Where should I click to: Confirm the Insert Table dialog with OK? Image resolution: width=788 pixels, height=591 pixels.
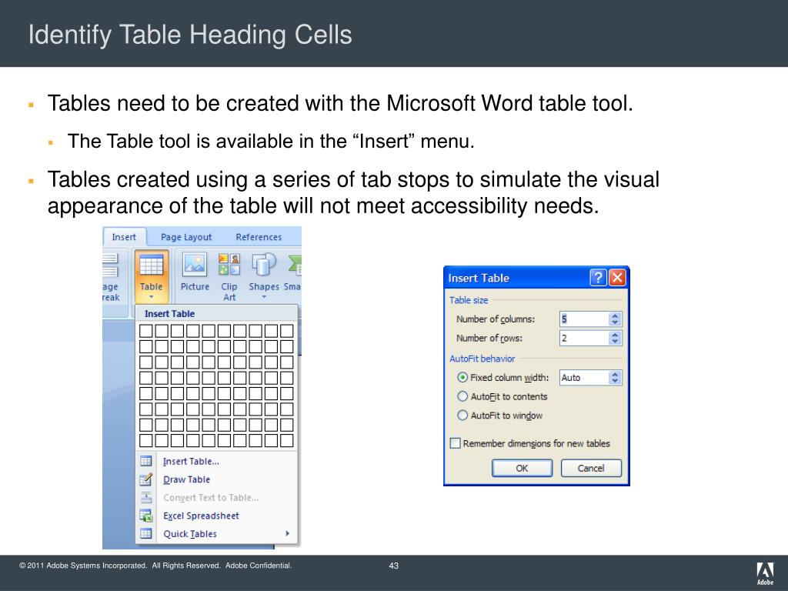[523, 468]
